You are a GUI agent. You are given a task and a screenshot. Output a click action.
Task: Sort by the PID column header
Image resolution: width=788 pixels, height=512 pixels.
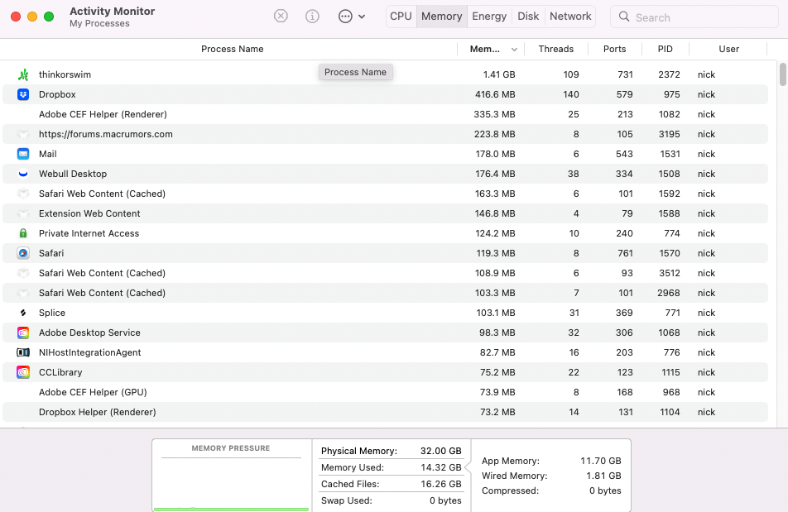665,49
